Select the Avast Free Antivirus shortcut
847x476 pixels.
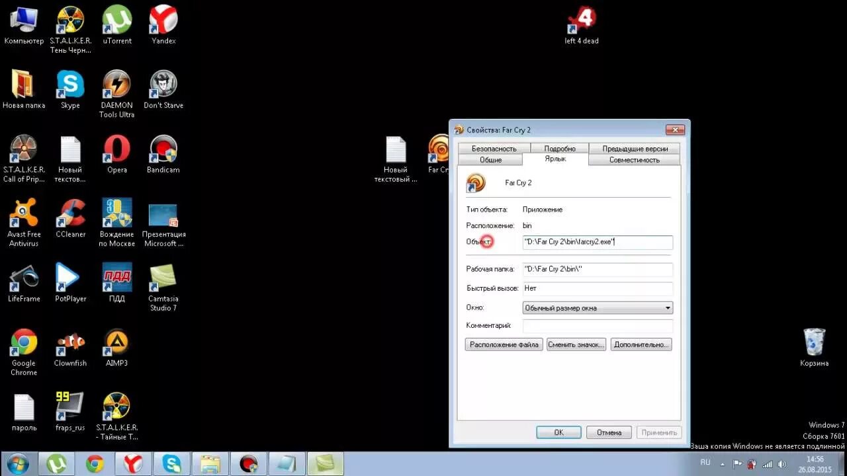click(24, 223)
